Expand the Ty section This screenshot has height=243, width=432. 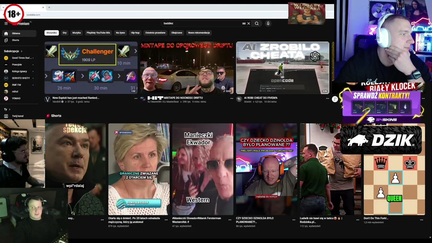click(7, 109)
